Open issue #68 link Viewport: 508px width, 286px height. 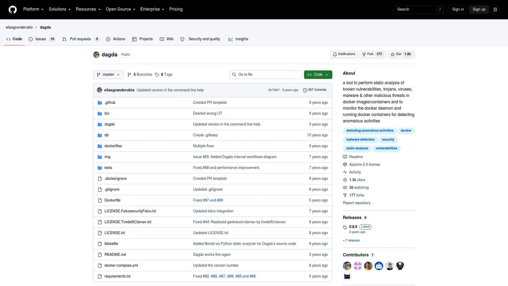coord(206,168)
